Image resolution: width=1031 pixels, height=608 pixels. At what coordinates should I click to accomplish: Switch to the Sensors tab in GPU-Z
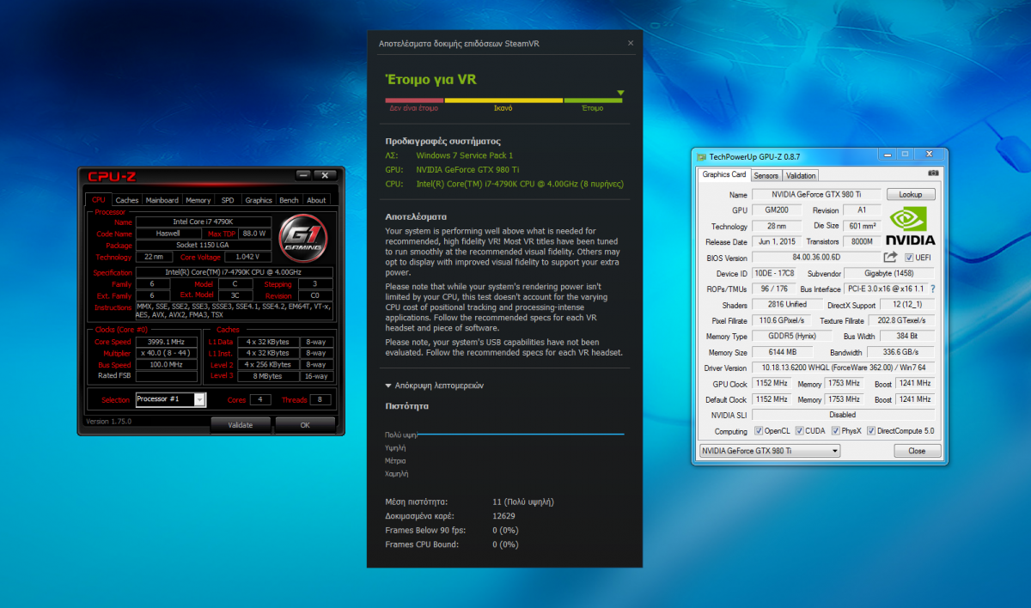766,175
